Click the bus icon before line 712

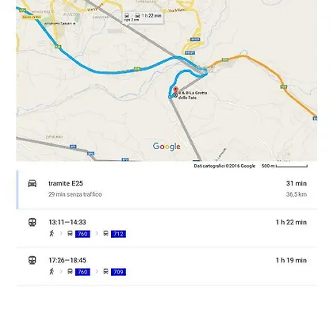105,233
